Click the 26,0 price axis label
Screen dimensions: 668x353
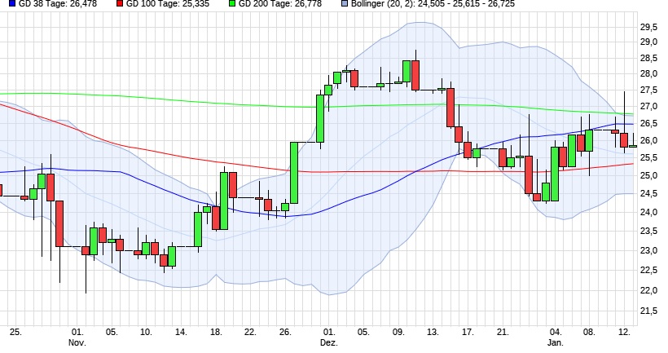(648, 141)
